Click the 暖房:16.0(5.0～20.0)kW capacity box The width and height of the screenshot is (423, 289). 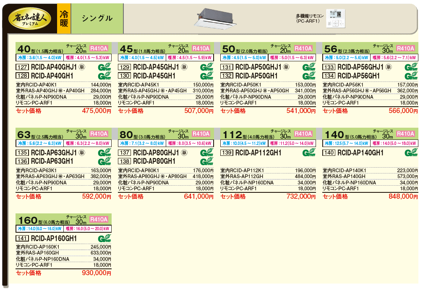tap(87, 229)
